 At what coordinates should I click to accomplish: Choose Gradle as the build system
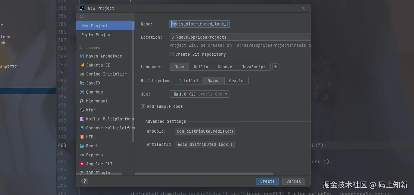(x=236, y=81)
